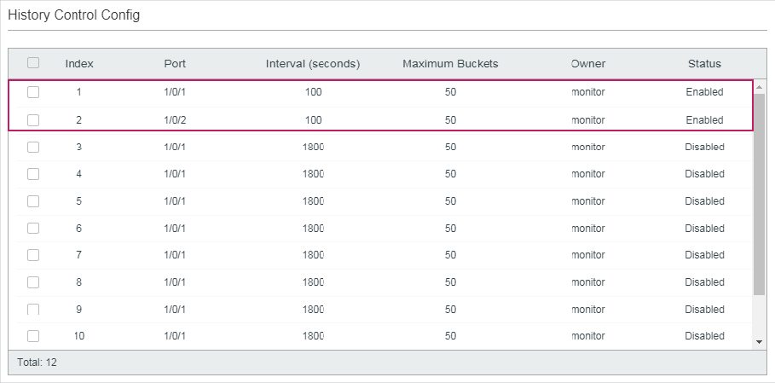
Task: Click the vertical scrollbar thumb
Action: (759, 194)
